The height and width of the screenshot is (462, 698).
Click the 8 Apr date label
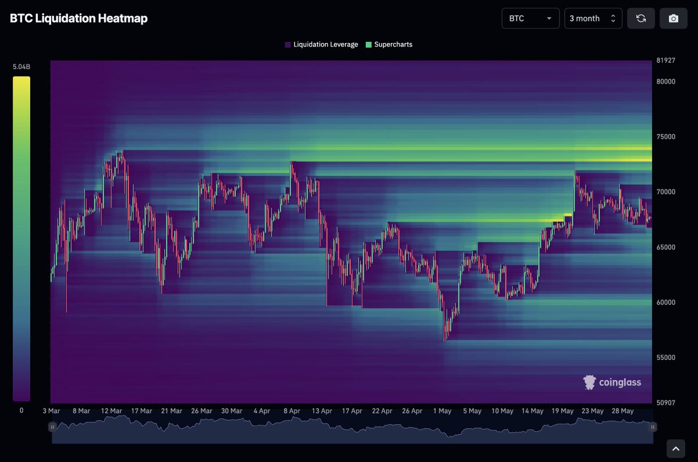pos(292,411)
